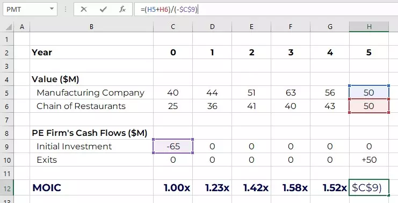Screen dimensions: 398x203
Task: Select column H header
Action: click(369, 27)
